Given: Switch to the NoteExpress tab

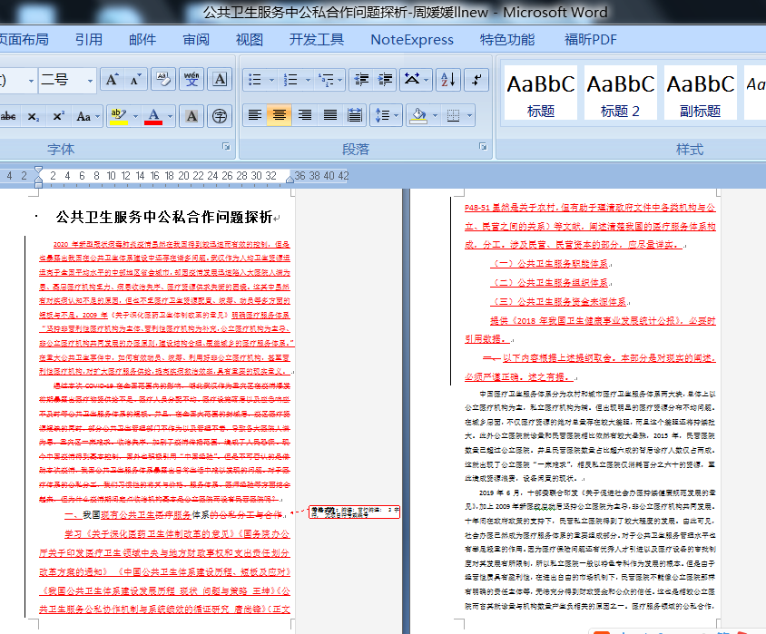Looking at the screenshot, I should coord(411,39).
